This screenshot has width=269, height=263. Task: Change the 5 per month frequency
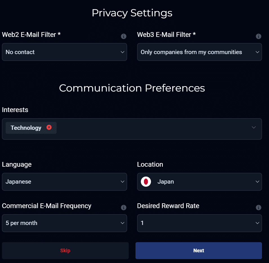click(64, 223)
